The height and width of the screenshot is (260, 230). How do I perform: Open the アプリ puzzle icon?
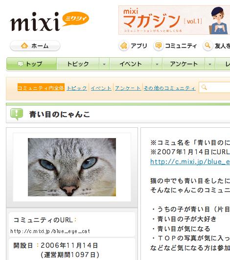pyautogui.click(x=124, y=46)
